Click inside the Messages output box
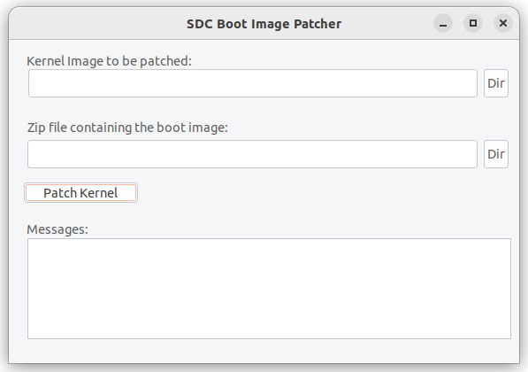Viewport: 528px width, 372px height. coord(269,289)
